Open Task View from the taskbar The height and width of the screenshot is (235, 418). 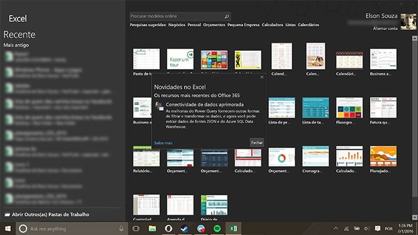pos(136,229)
